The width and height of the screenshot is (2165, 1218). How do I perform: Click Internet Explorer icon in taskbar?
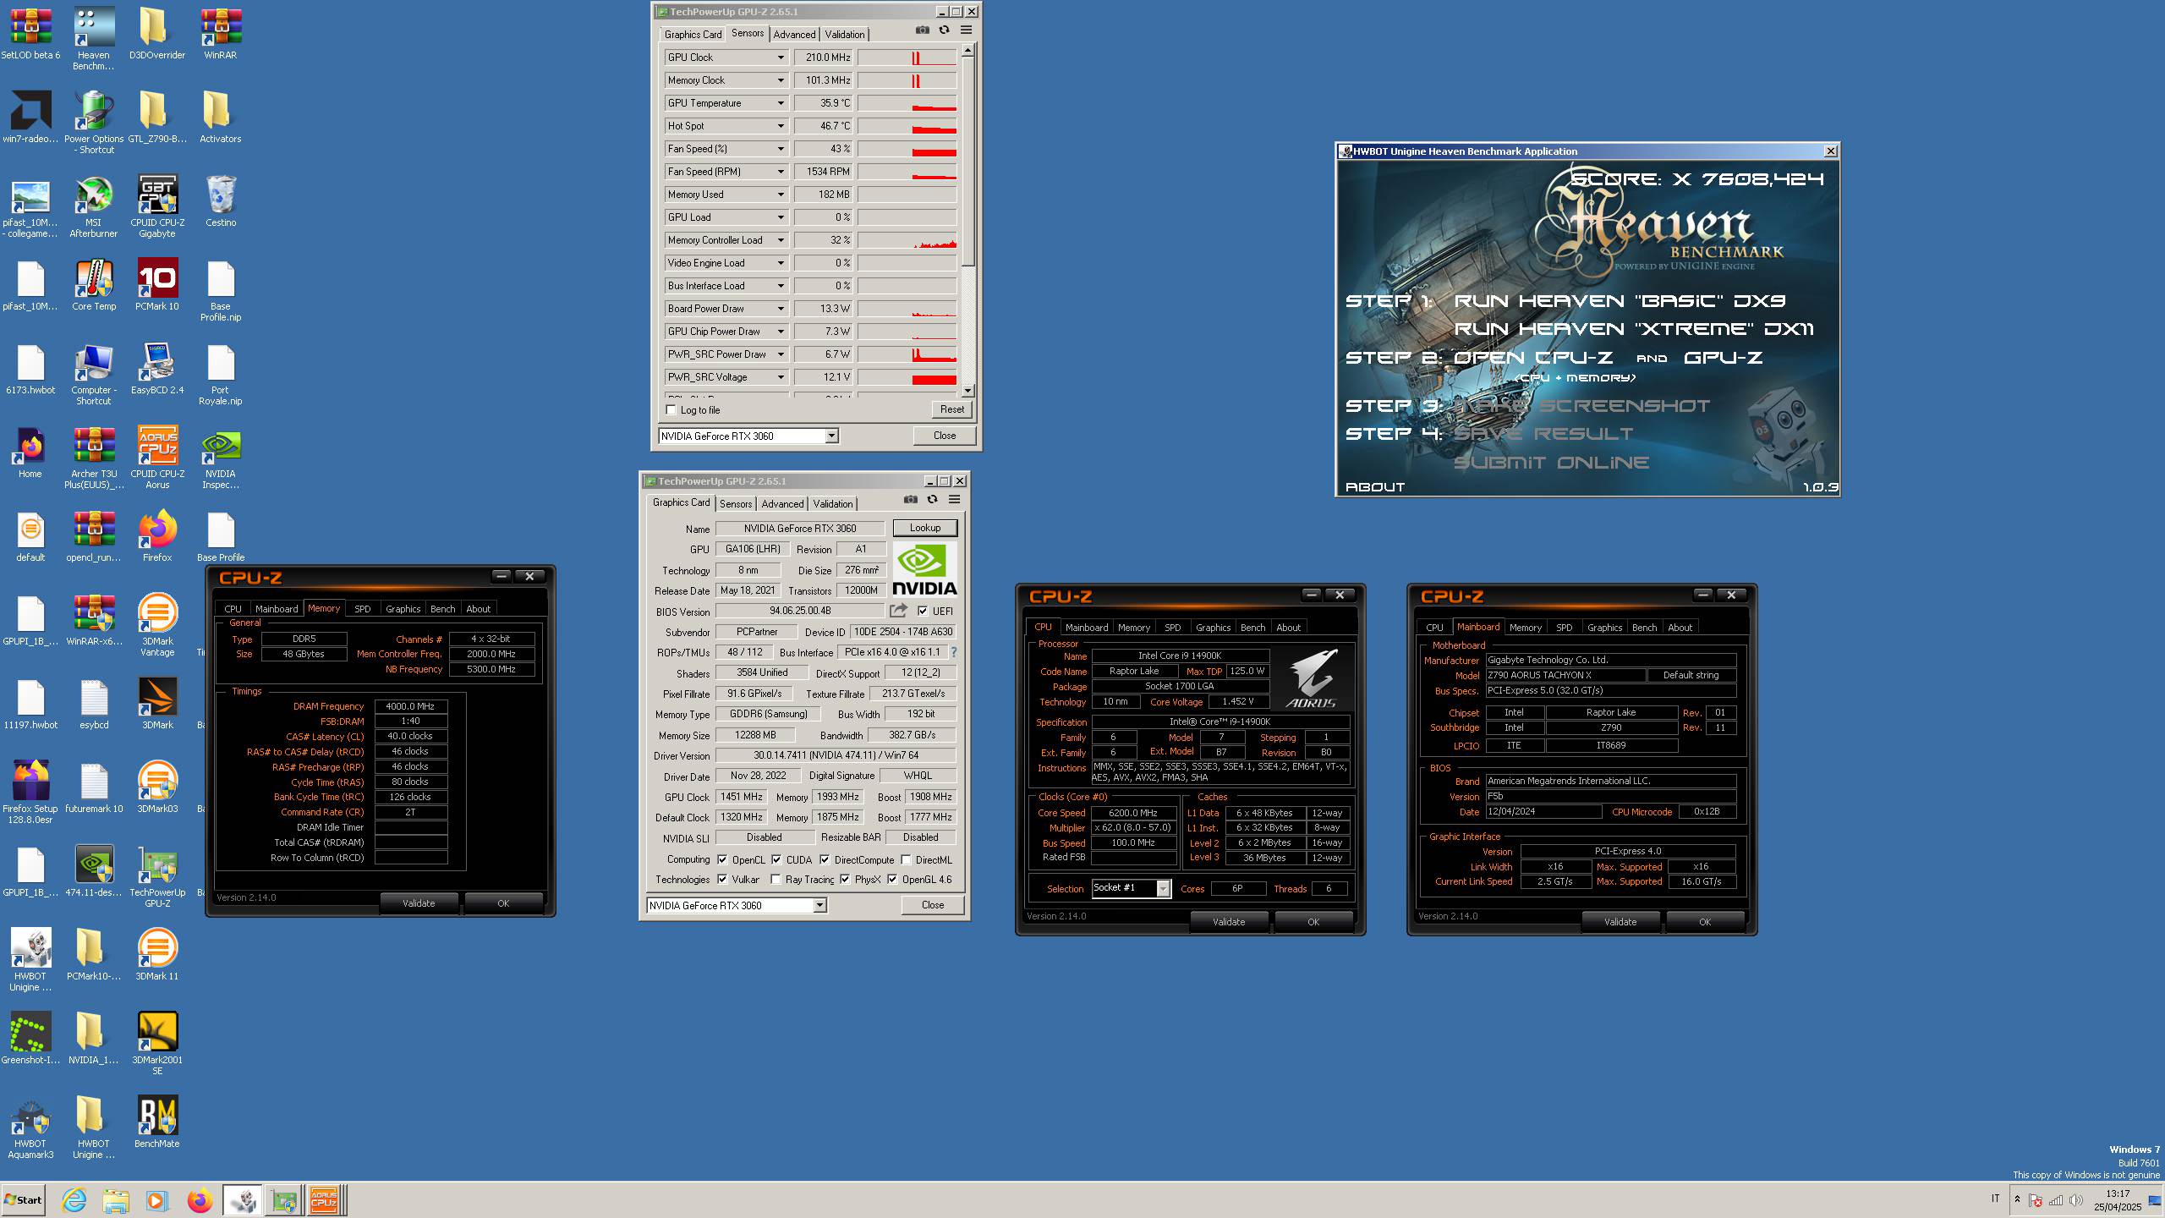[x=74, y=1200]
